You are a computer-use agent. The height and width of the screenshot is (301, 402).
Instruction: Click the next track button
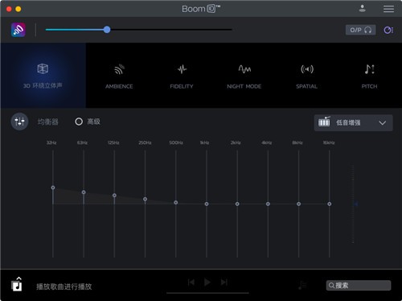(x=224, y=282)
